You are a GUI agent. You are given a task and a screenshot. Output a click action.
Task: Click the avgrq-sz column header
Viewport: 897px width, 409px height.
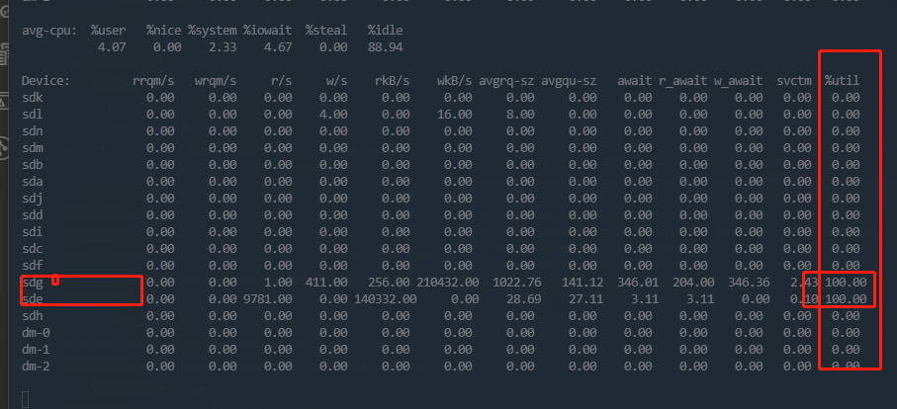click(x=505, y=80)
